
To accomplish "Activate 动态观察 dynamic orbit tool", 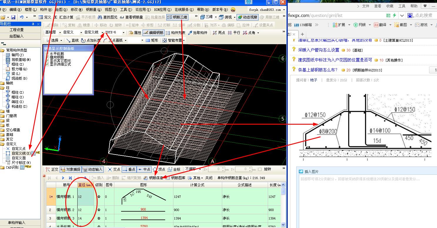I will 247,17.
